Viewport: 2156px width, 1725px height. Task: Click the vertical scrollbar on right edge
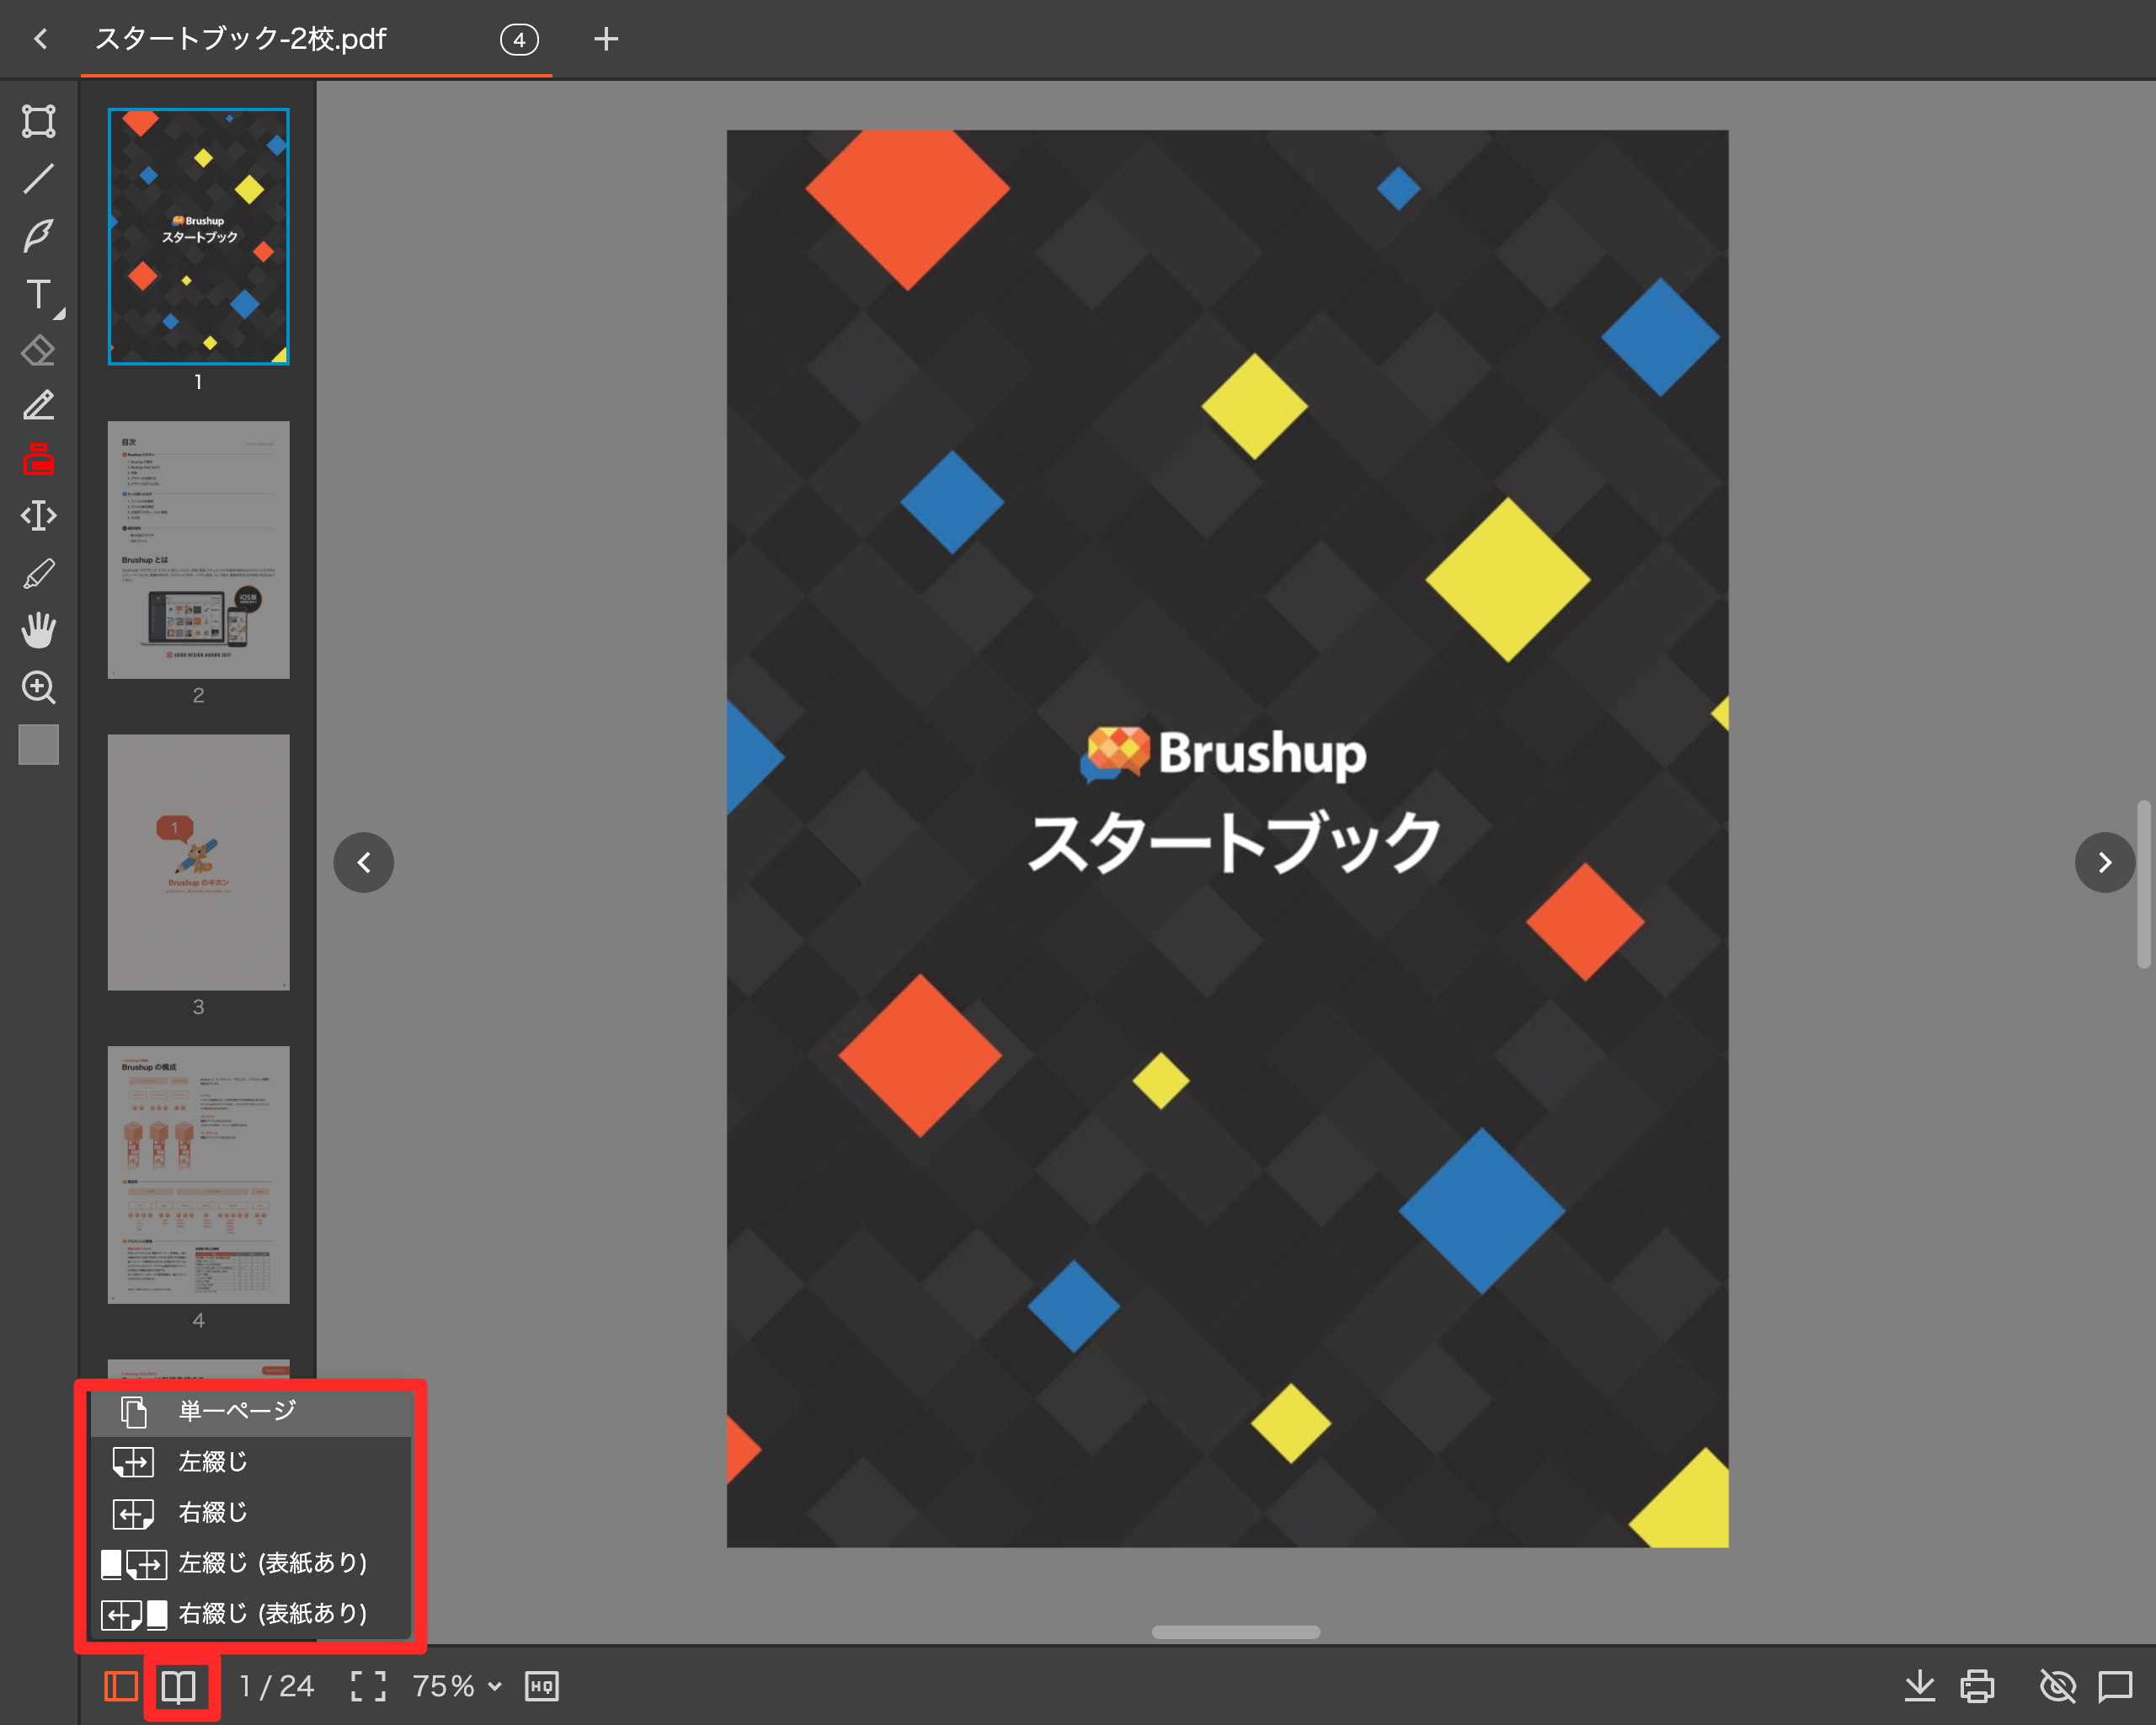[x=2143, y=884]
